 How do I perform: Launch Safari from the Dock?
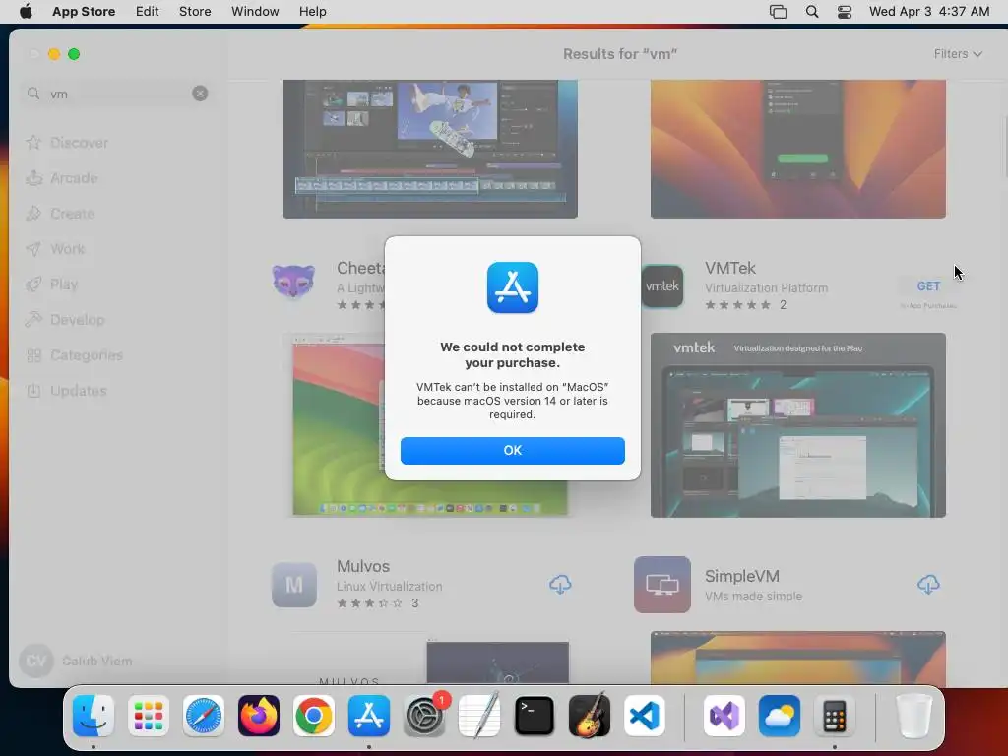[203, 716]
